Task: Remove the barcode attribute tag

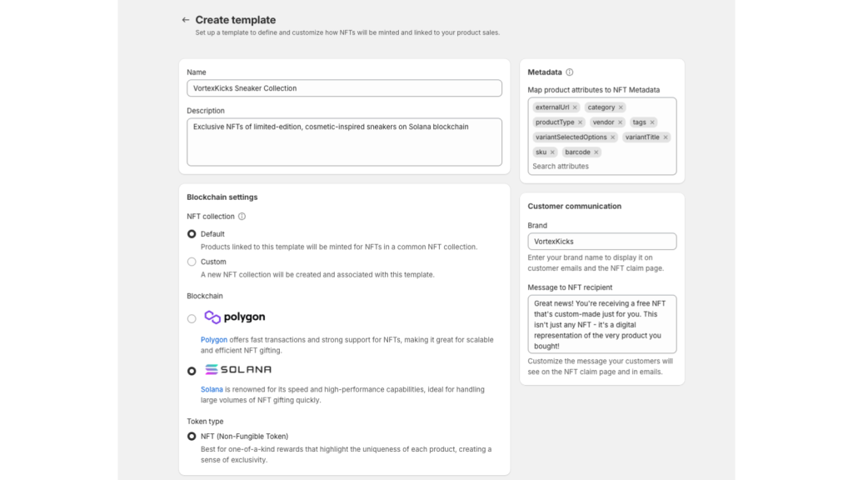Action: click(x=596, y=152)
